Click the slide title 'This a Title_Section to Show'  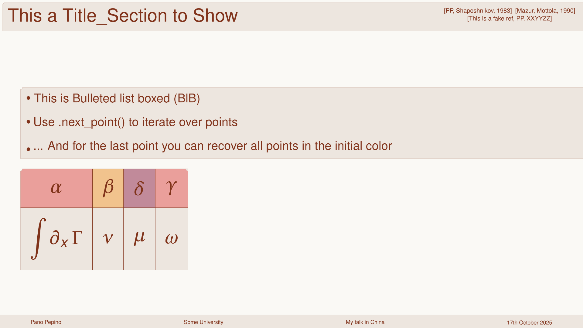pyautogui.click(x=123, y=16)
